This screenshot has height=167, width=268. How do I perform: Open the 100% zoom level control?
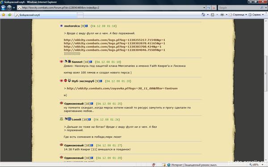256,165
